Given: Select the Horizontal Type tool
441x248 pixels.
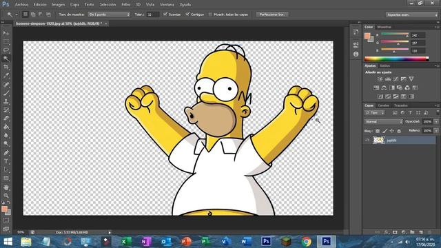Looking at the screenshot, I should coord(6,161).
